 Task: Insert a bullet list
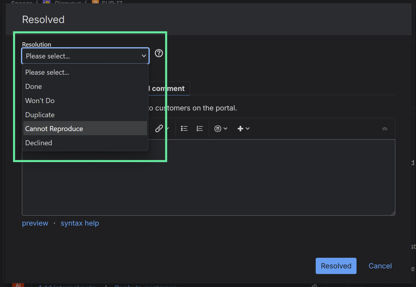(184, 128)
